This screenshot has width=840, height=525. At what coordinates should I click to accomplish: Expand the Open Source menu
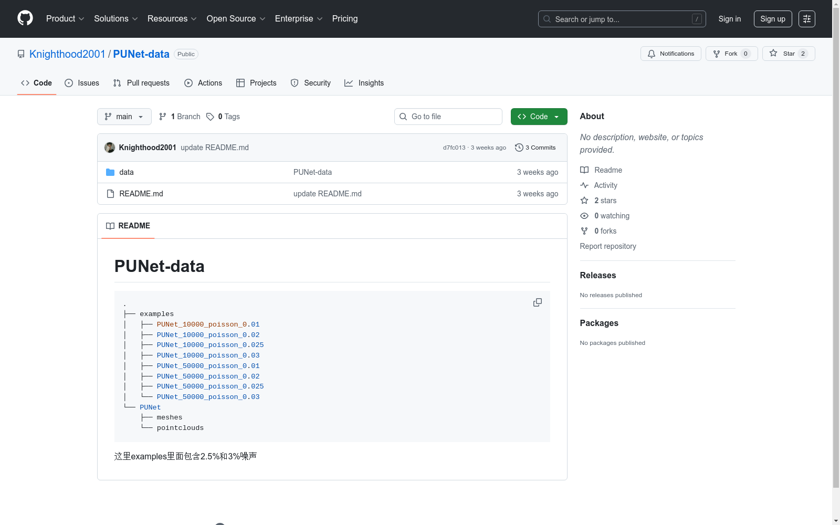[236, 19]
